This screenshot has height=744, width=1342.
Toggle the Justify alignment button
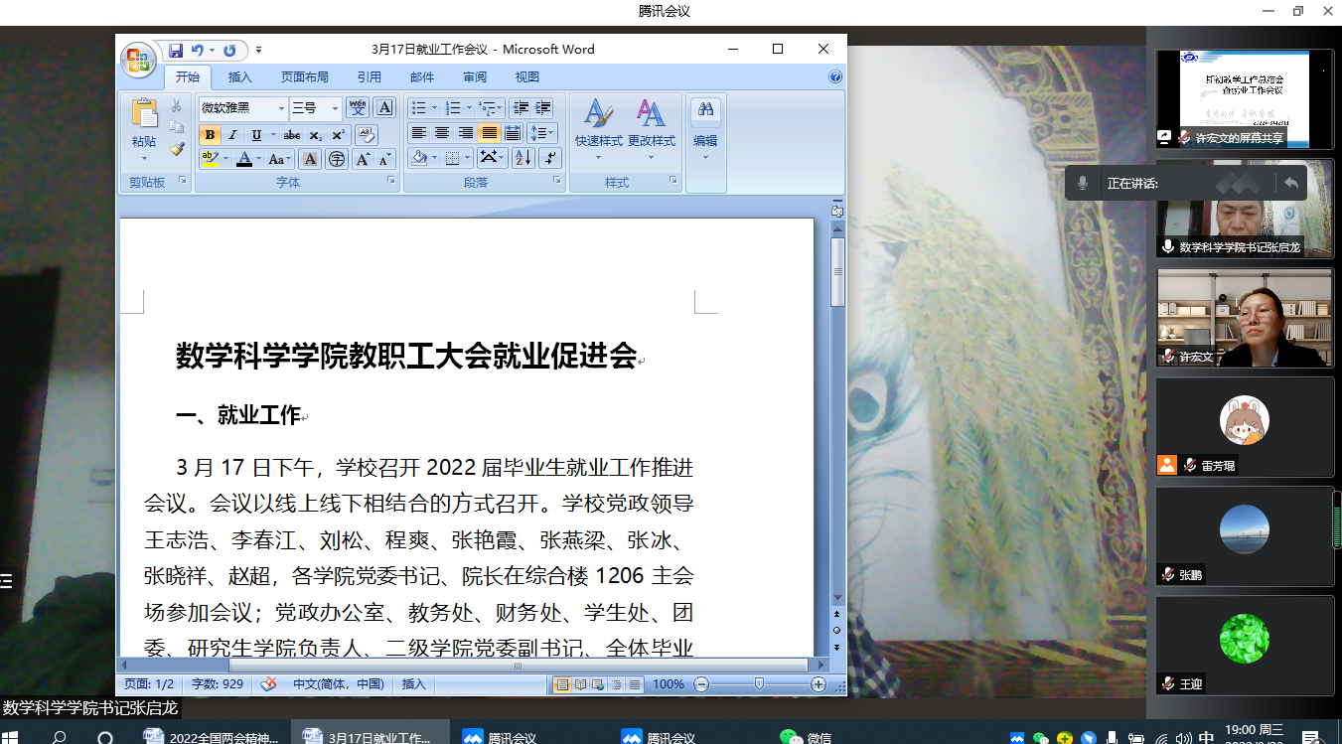tap(489, 133)
